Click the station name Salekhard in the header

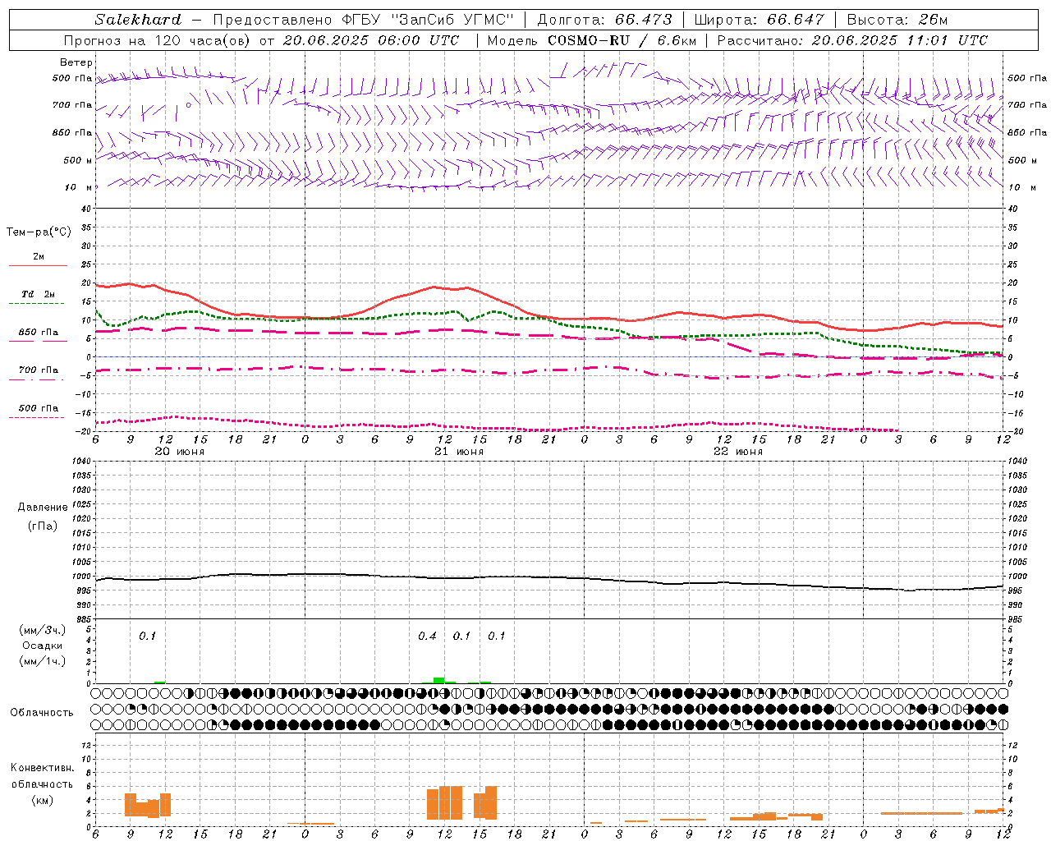click(x=138, y=20)
